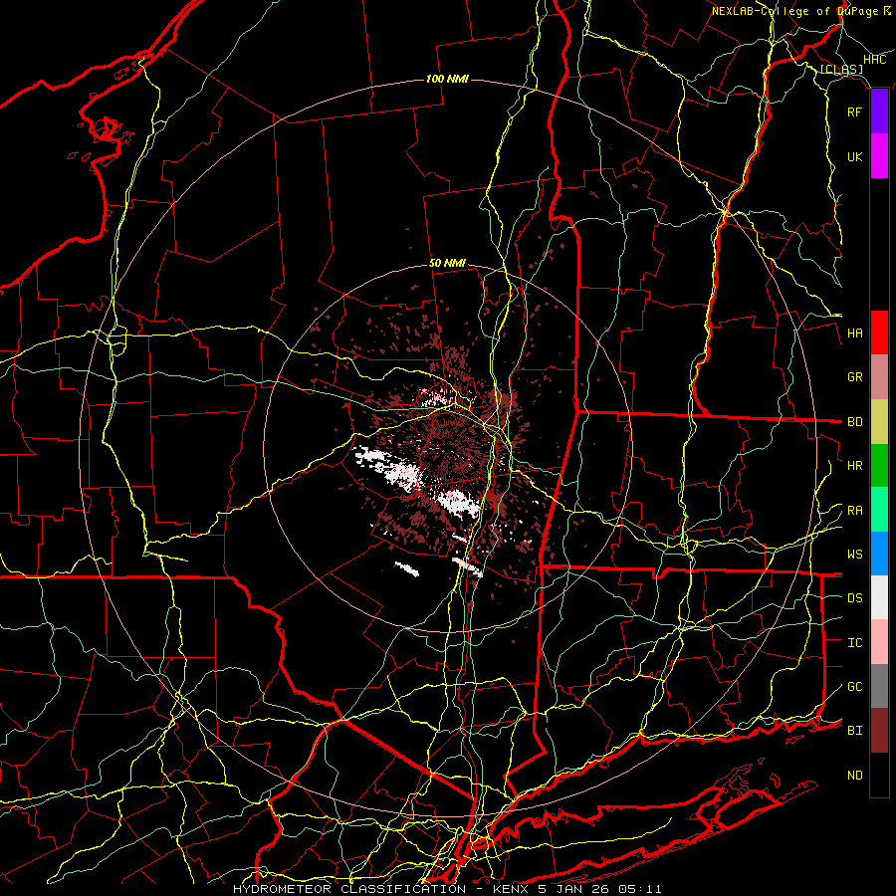Image resolution: width=896 pixels, height=896 pixels.
Task: Click the BD legend label
Action: point(855,422)
